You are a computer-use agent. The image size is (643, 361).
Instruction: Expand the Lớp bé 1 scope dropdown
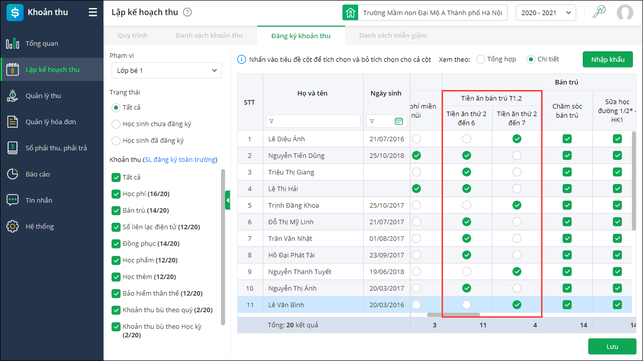click(x=166, y=71)
